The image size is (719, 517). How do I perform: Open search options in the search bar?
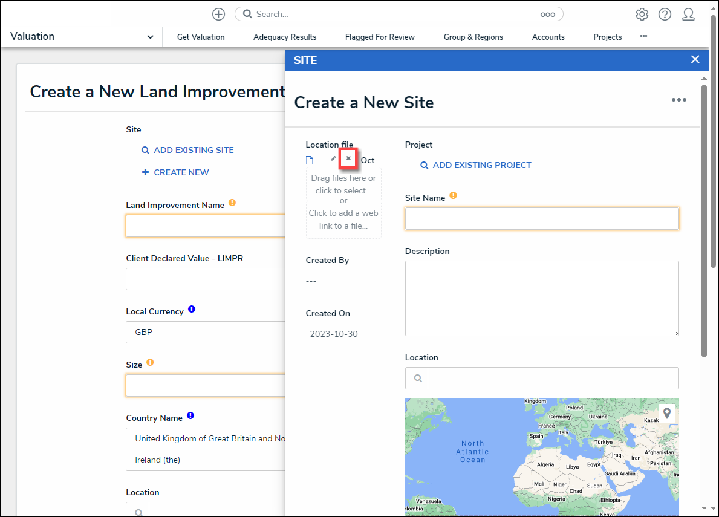pyautogui.click(x=547, y=14)
